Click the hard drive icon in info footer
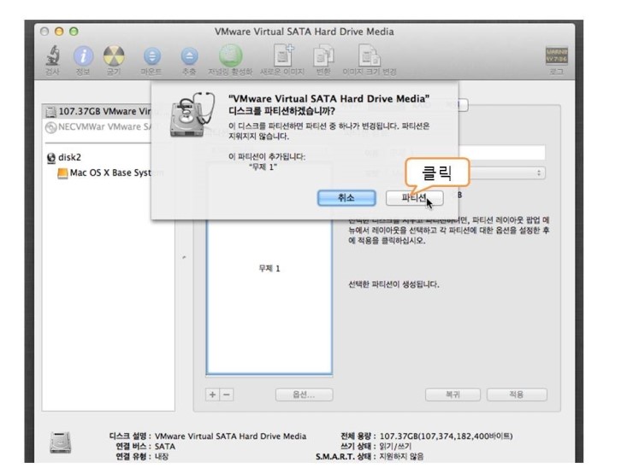The width and height of the screenshot is (633, 474). pos(61,442)
